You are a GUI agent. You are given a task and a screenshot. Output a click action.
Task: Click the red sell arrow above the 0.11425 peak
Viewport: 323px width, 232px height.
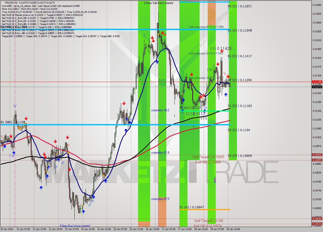pos(222,51)
